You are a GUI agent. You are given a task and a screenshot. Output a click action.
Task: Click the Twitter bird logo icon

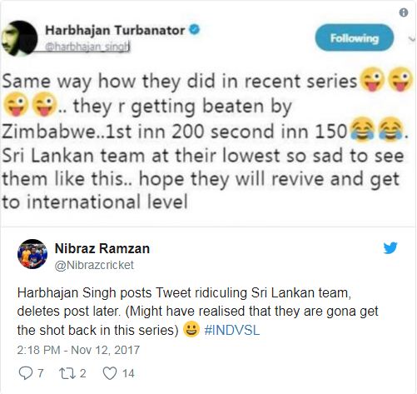pos(390,248)
